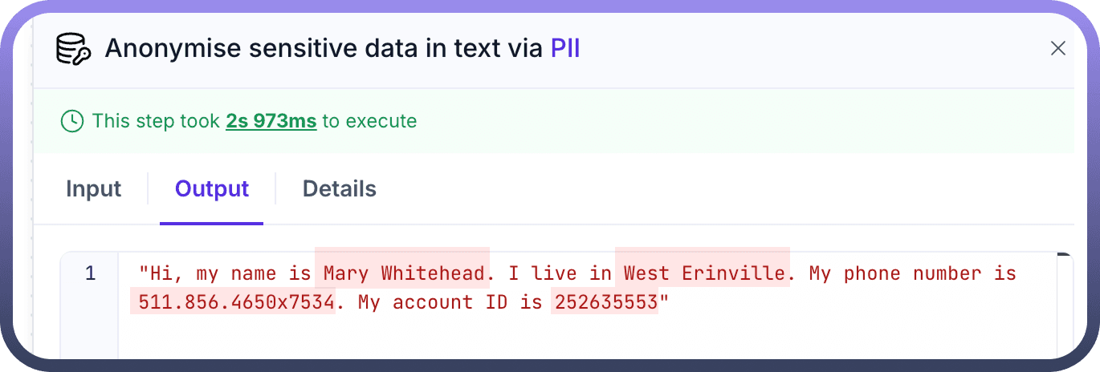Screen dimensions: 1100x372
Task: Click the database key icon in header
Action: point(74,49)
